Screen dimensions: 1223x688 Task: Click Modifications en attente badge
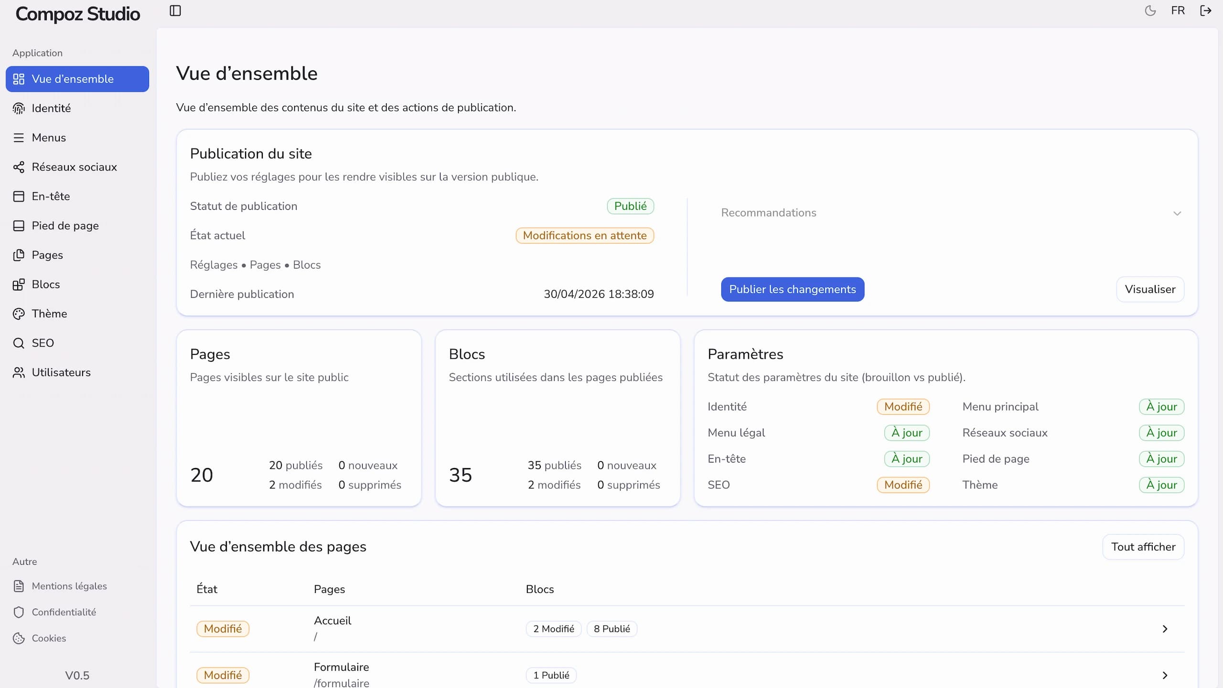click(x=585, y=236)
